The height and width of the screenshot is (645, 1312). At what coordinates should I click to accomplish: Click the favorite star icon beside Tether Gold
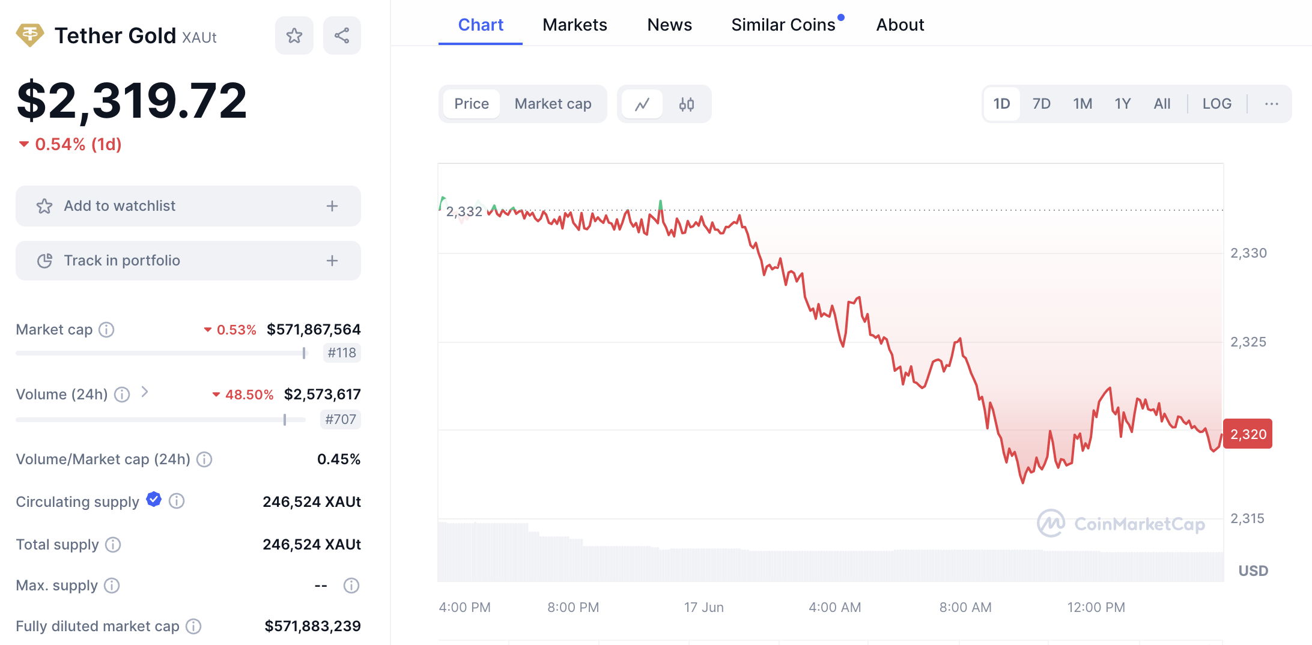(x=294, y=36)
